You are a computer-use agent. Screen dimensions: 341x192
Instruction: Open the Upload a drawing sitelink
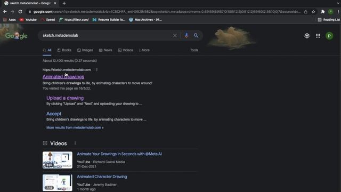(x=65, y=98)
